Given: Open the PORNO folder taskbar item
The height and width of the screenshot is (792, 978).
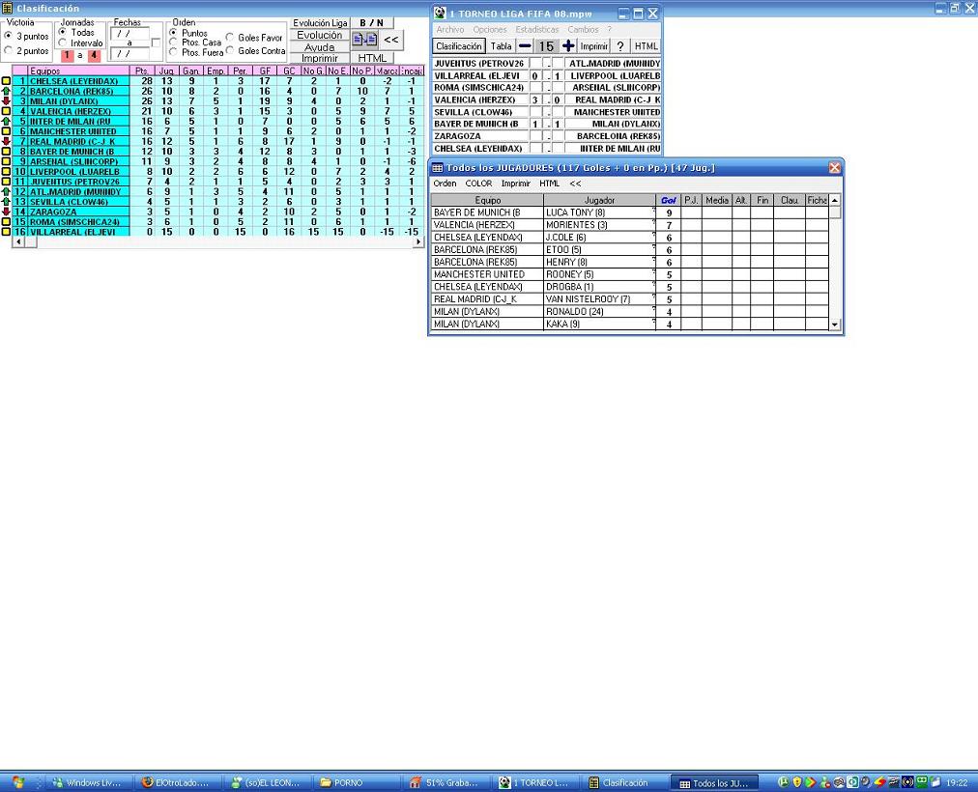Looking at the screenshot, I should 355,782.
